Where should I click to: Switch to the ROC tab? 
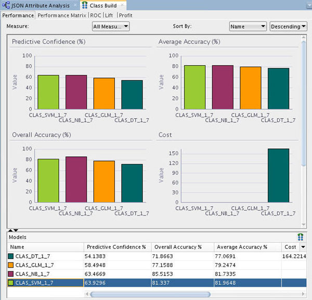click(x=96, y=15)
